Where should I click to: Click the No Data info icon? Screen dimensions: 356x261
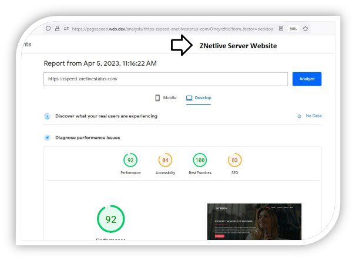tap(299, 116)
